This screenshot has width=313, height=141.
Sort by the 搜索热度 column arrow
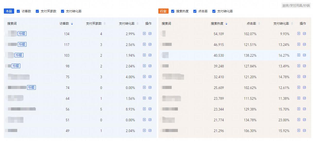(x=227, y=24)
